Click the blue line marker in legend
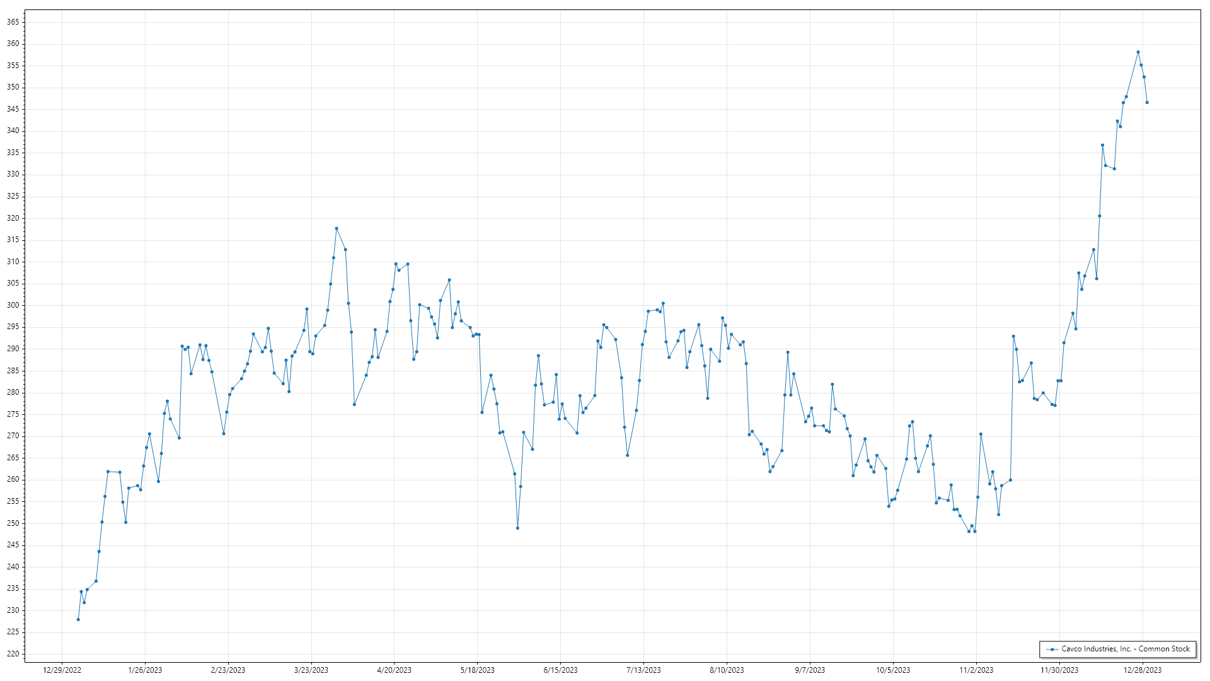Image resolution: width=1210 pixels, height=681 pixels. click(x=1052, y=649)
